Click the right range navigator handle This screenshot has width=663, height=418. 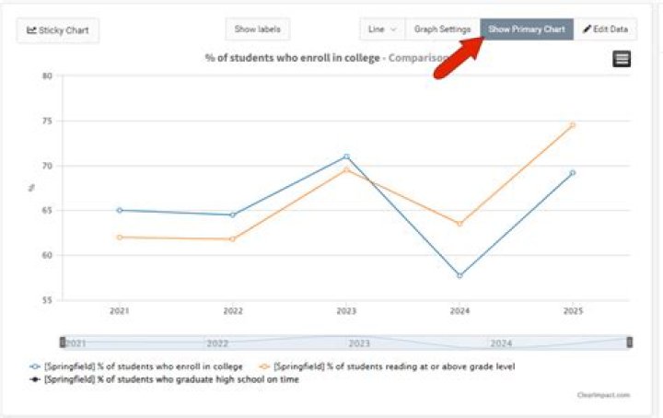(x=629, y=342)
